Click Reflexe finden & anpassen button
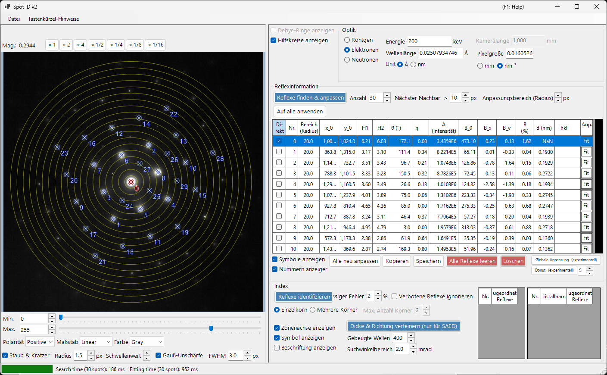 coord(310,98)
